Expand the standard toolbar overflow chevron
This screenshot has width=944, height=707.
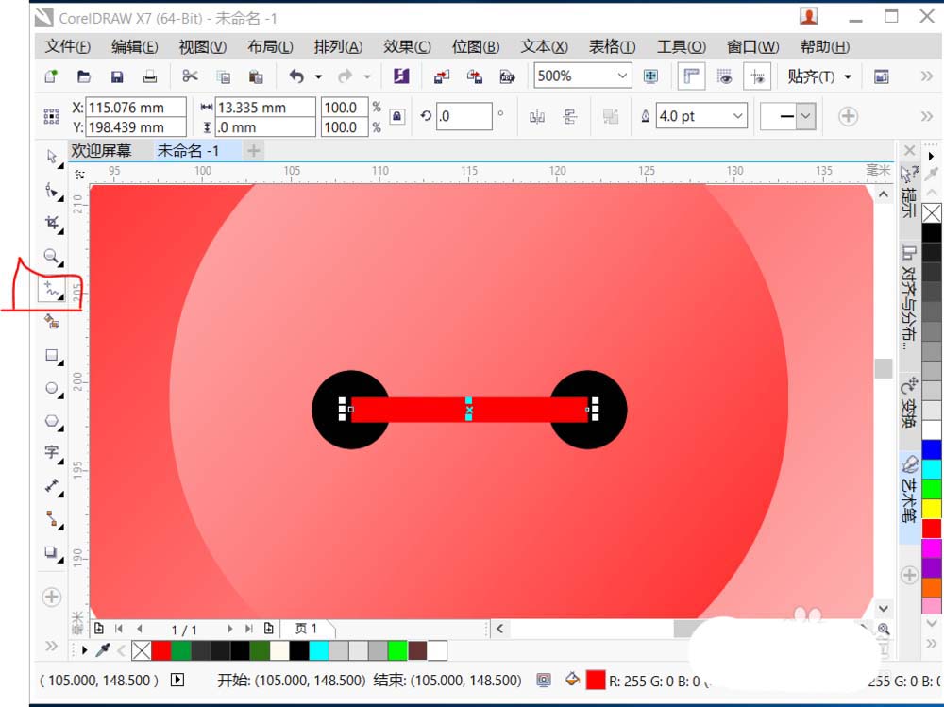coord(927,76)
